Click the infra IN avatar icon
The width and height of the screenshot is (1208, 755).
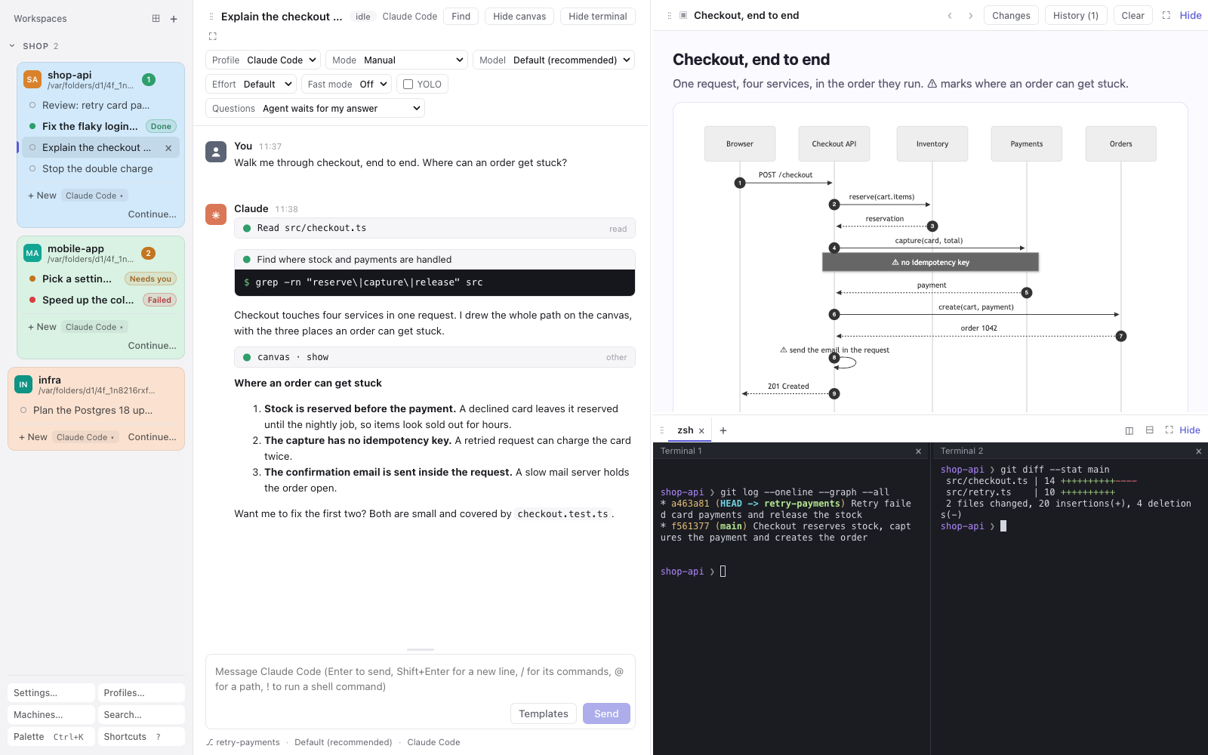coord(23,384)
